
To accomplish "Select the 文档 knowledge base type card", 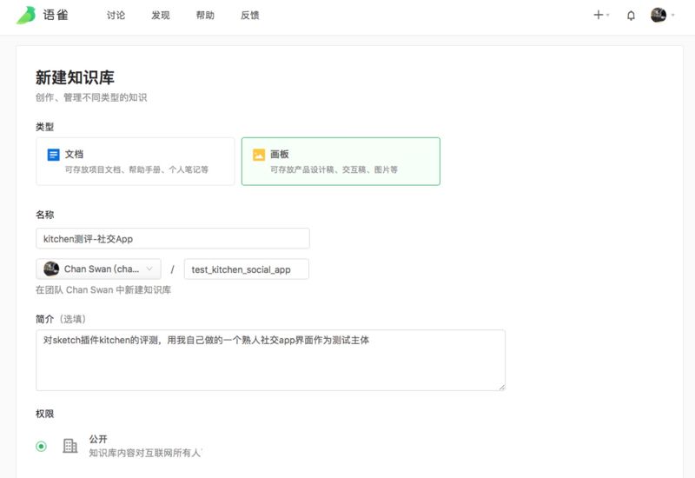I will click(x=136, y=162).
